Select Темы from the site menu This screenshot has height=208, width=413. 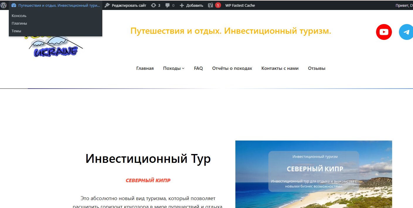click(x=16, y=31)
